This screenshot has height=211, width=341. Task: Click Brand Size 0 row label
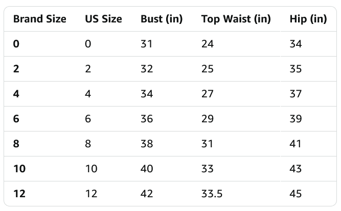point(16,44)
